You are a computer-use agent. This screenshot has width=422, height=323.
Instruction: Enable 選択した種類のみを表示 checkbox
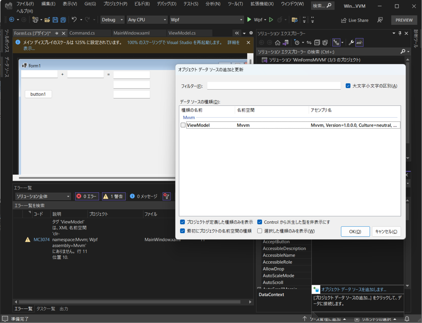tap(259, 231)
